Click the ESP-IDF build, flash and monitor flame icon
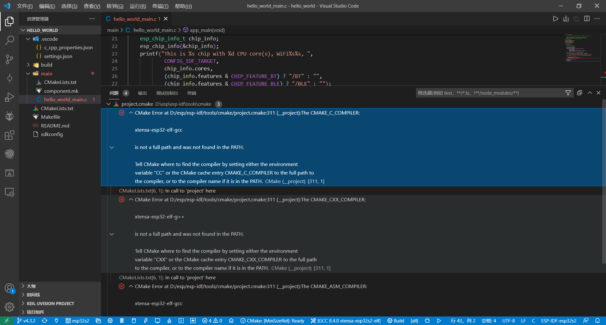The image size is (606, 325). pos(169,321)
